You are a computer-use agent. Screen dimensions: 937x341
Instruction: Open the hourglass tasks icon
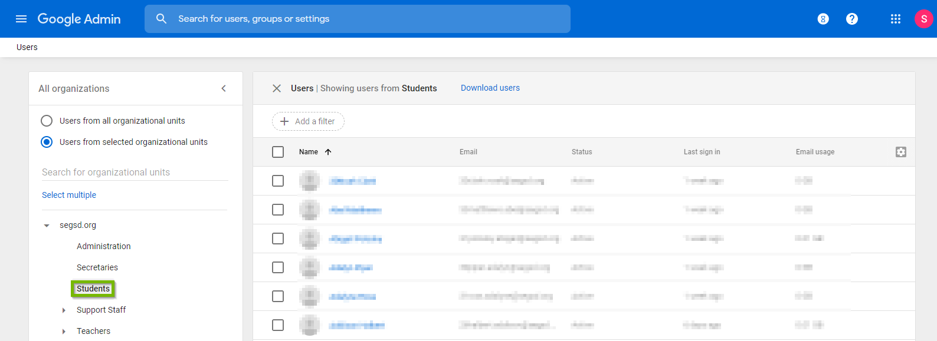823,19
